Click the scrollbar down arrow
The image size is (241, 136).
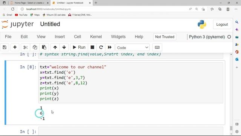(231, 134)
